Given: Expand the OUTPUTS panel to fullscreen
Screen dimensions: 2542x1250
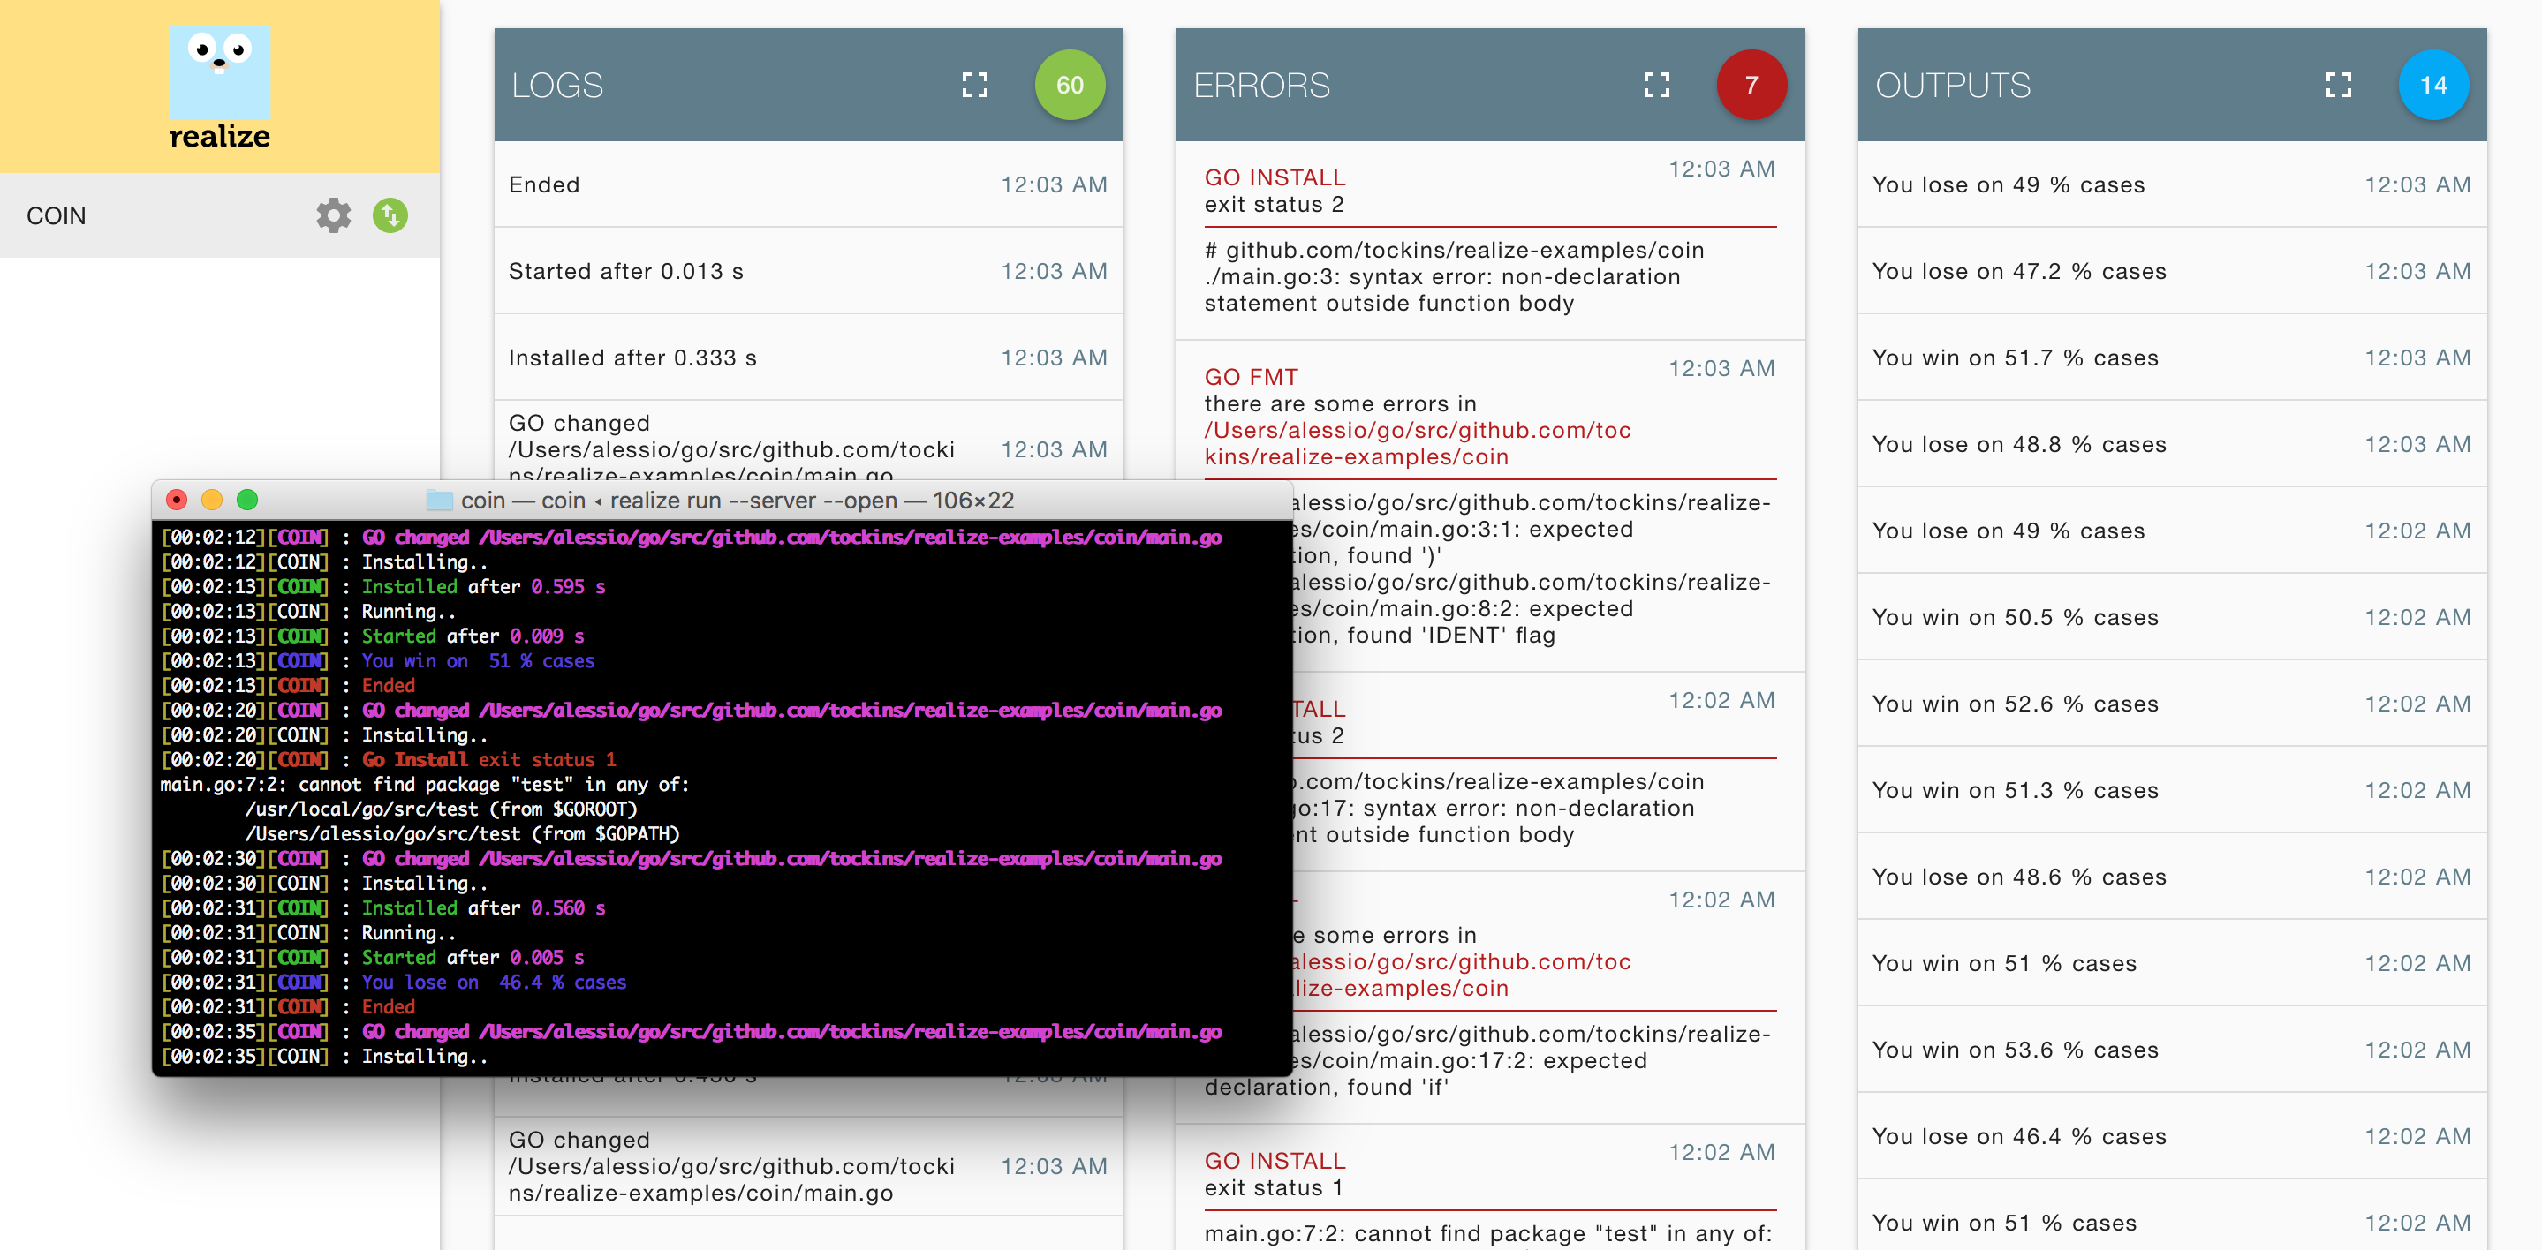Looking at the screenshot, I should pyautogui.click(x=2338, y=85).
